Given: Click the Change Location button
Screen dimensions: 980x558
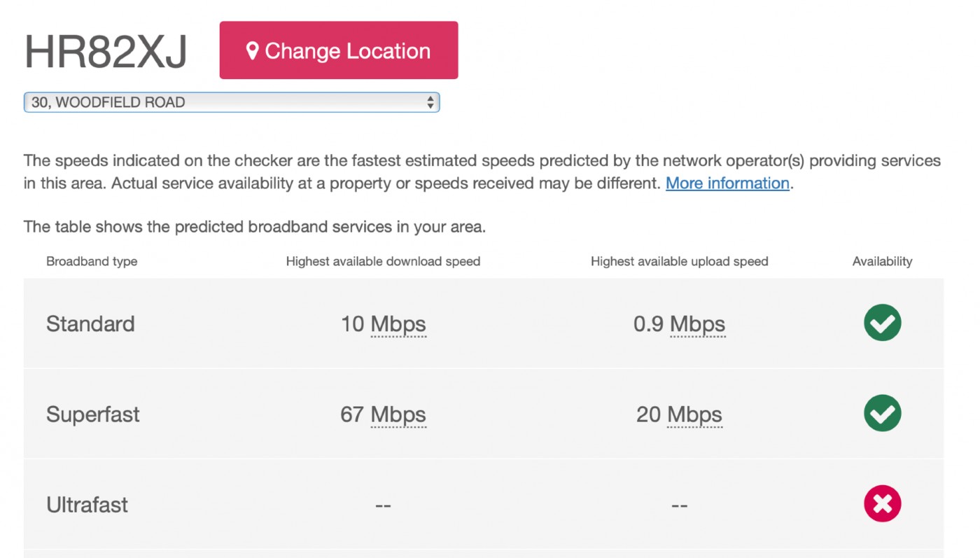Looking at the screenshot, I should pos(339,50).
